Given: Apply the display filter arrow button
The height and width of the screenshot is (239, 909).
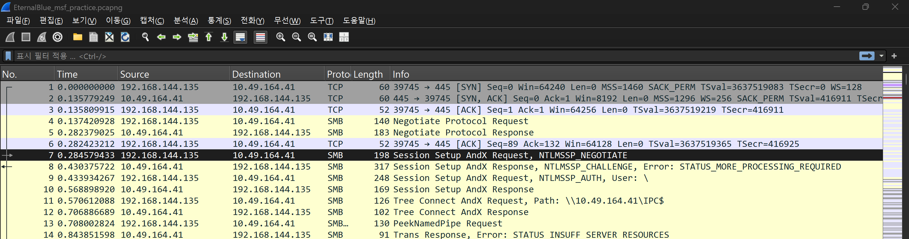Looking at the screenshot, I should [x=867, y=56].
